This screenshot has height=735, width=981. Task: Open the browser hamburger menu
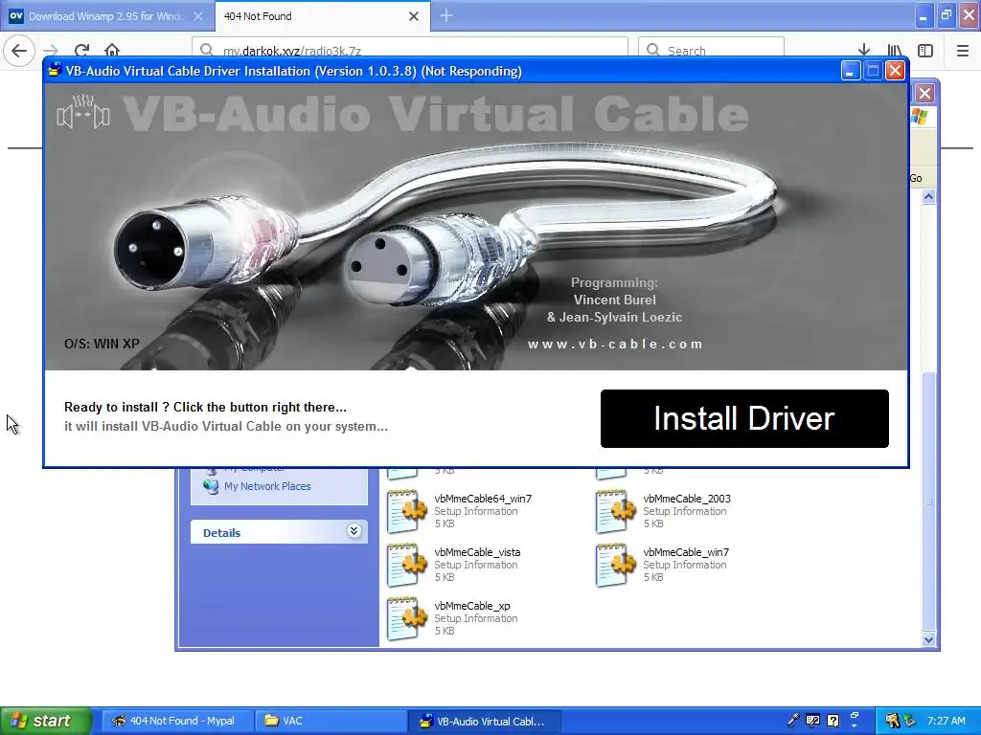coord(963,51)
